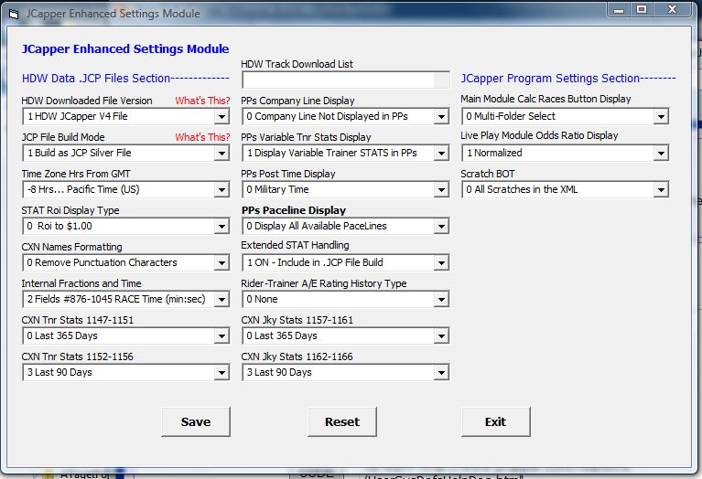The image size is (702, 479).
Task: Open CXN Tnr Stats 1147-1151 dropdown
Action: coord(221,336)
